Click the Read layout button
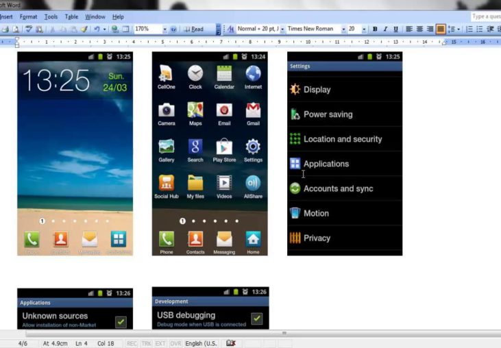This screenshot has width=501, height=348. click(x=195, y=29)
